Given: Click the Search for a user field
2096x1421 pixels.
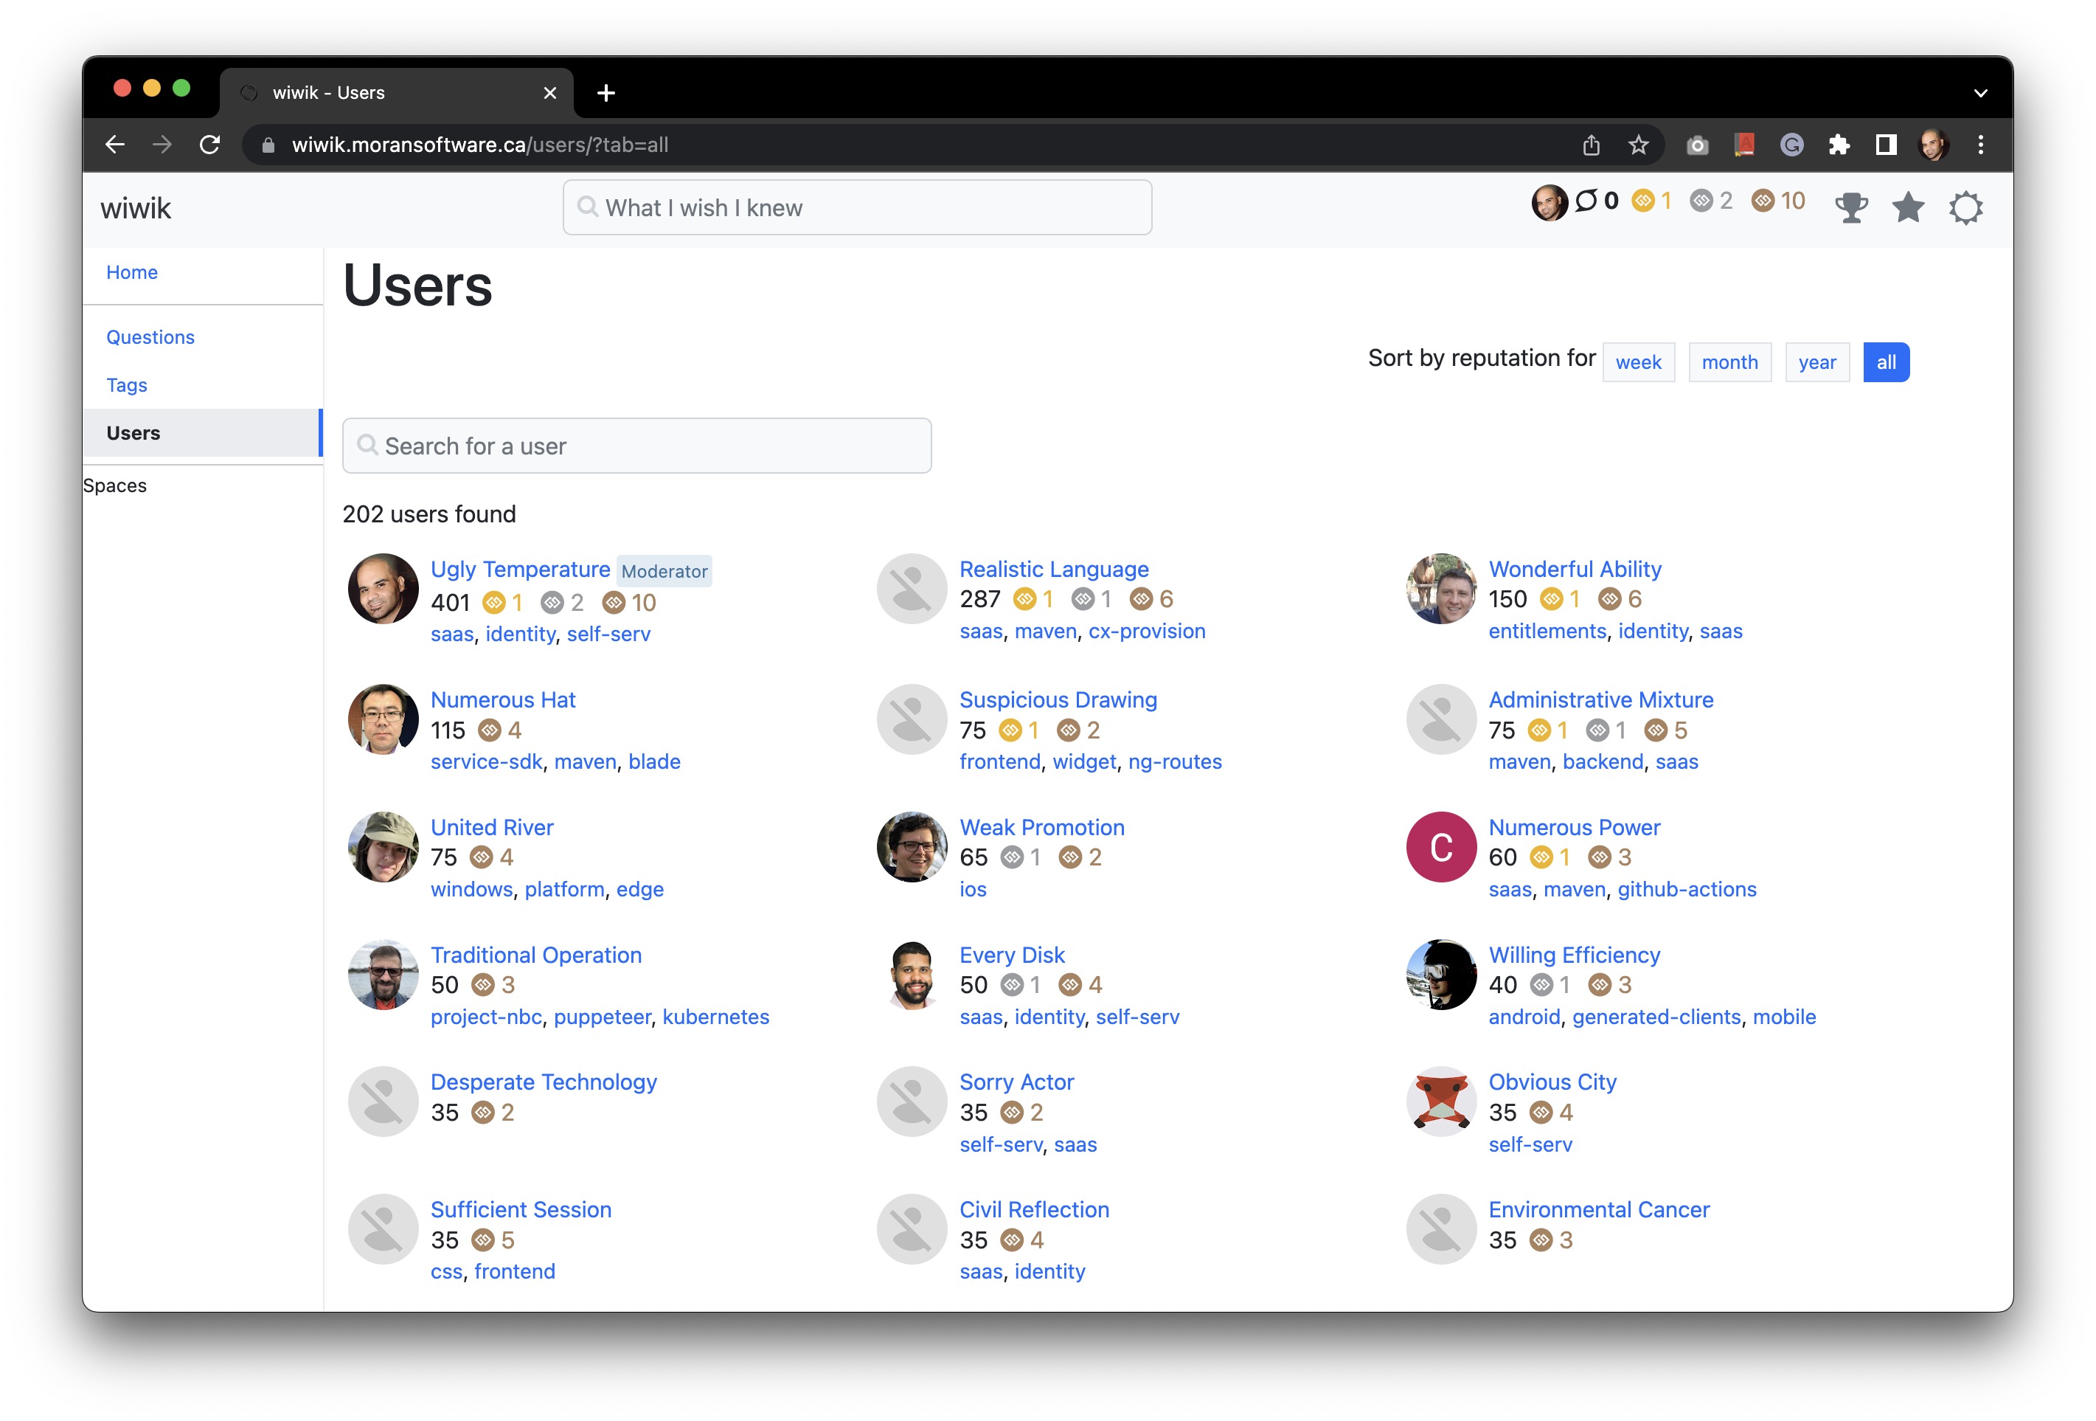Looking at the screenshot, I should (x=636, y=446).
